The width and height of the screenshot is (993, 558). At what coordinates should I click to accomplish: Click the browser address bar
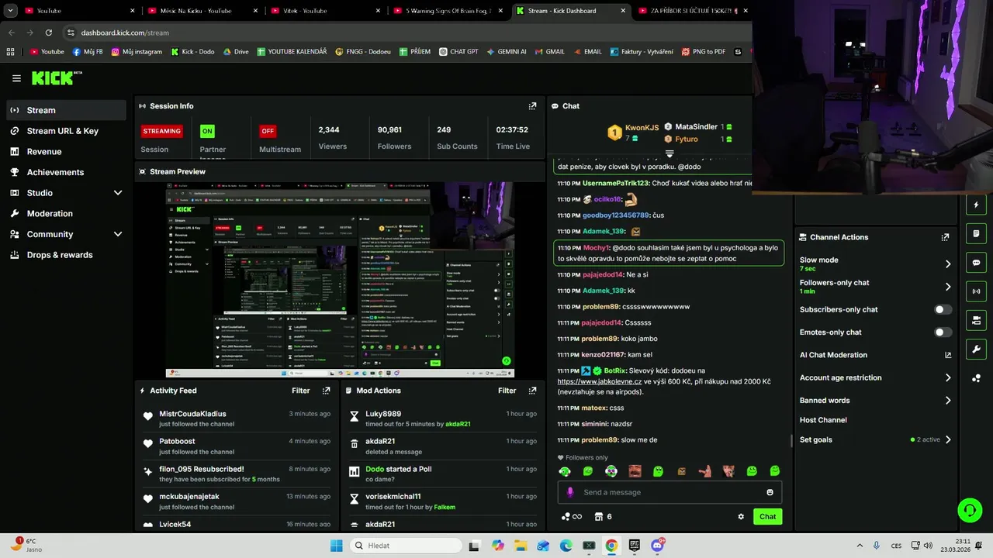point(403,33)
